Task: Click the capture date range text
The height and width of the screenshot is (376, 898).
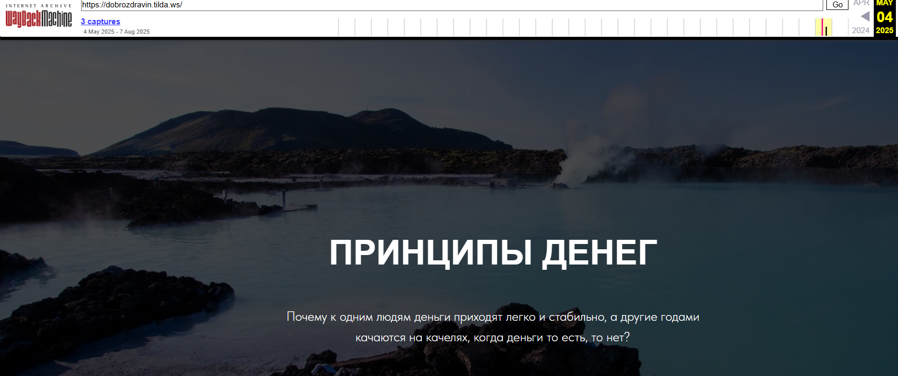Action: point(116,32)
